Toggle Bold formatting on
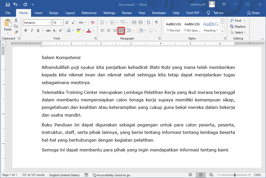 pyautogui.click(x=26, y=30)
